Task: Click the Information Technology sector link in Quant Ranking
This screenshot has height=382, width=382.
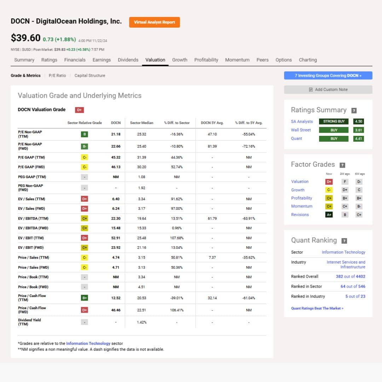Action: pos(343,253)
